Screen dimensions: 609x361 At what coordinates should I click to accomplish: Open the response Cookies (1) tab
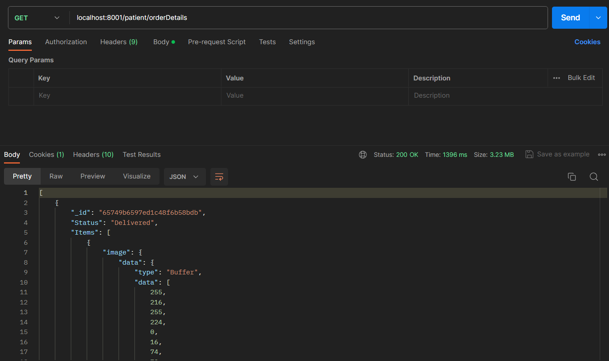coord(46,155)
